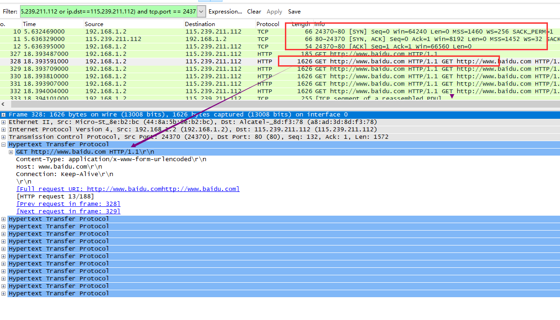The height and width of the screenshot is (320, 560).
Task: Expand the Transmission Control Protocol node
Action: (4, 137)
